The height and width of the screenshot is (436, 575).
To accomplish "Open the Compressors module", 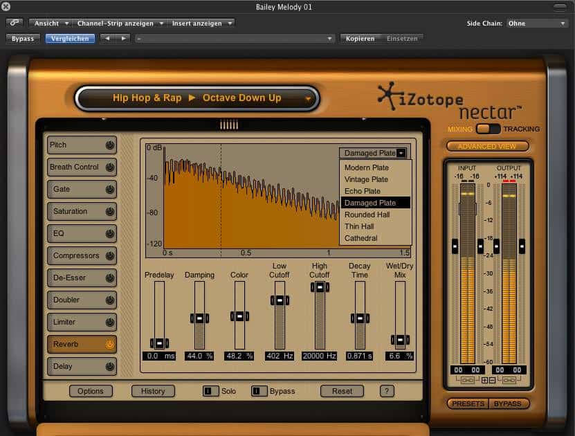I will coord(82,255).
